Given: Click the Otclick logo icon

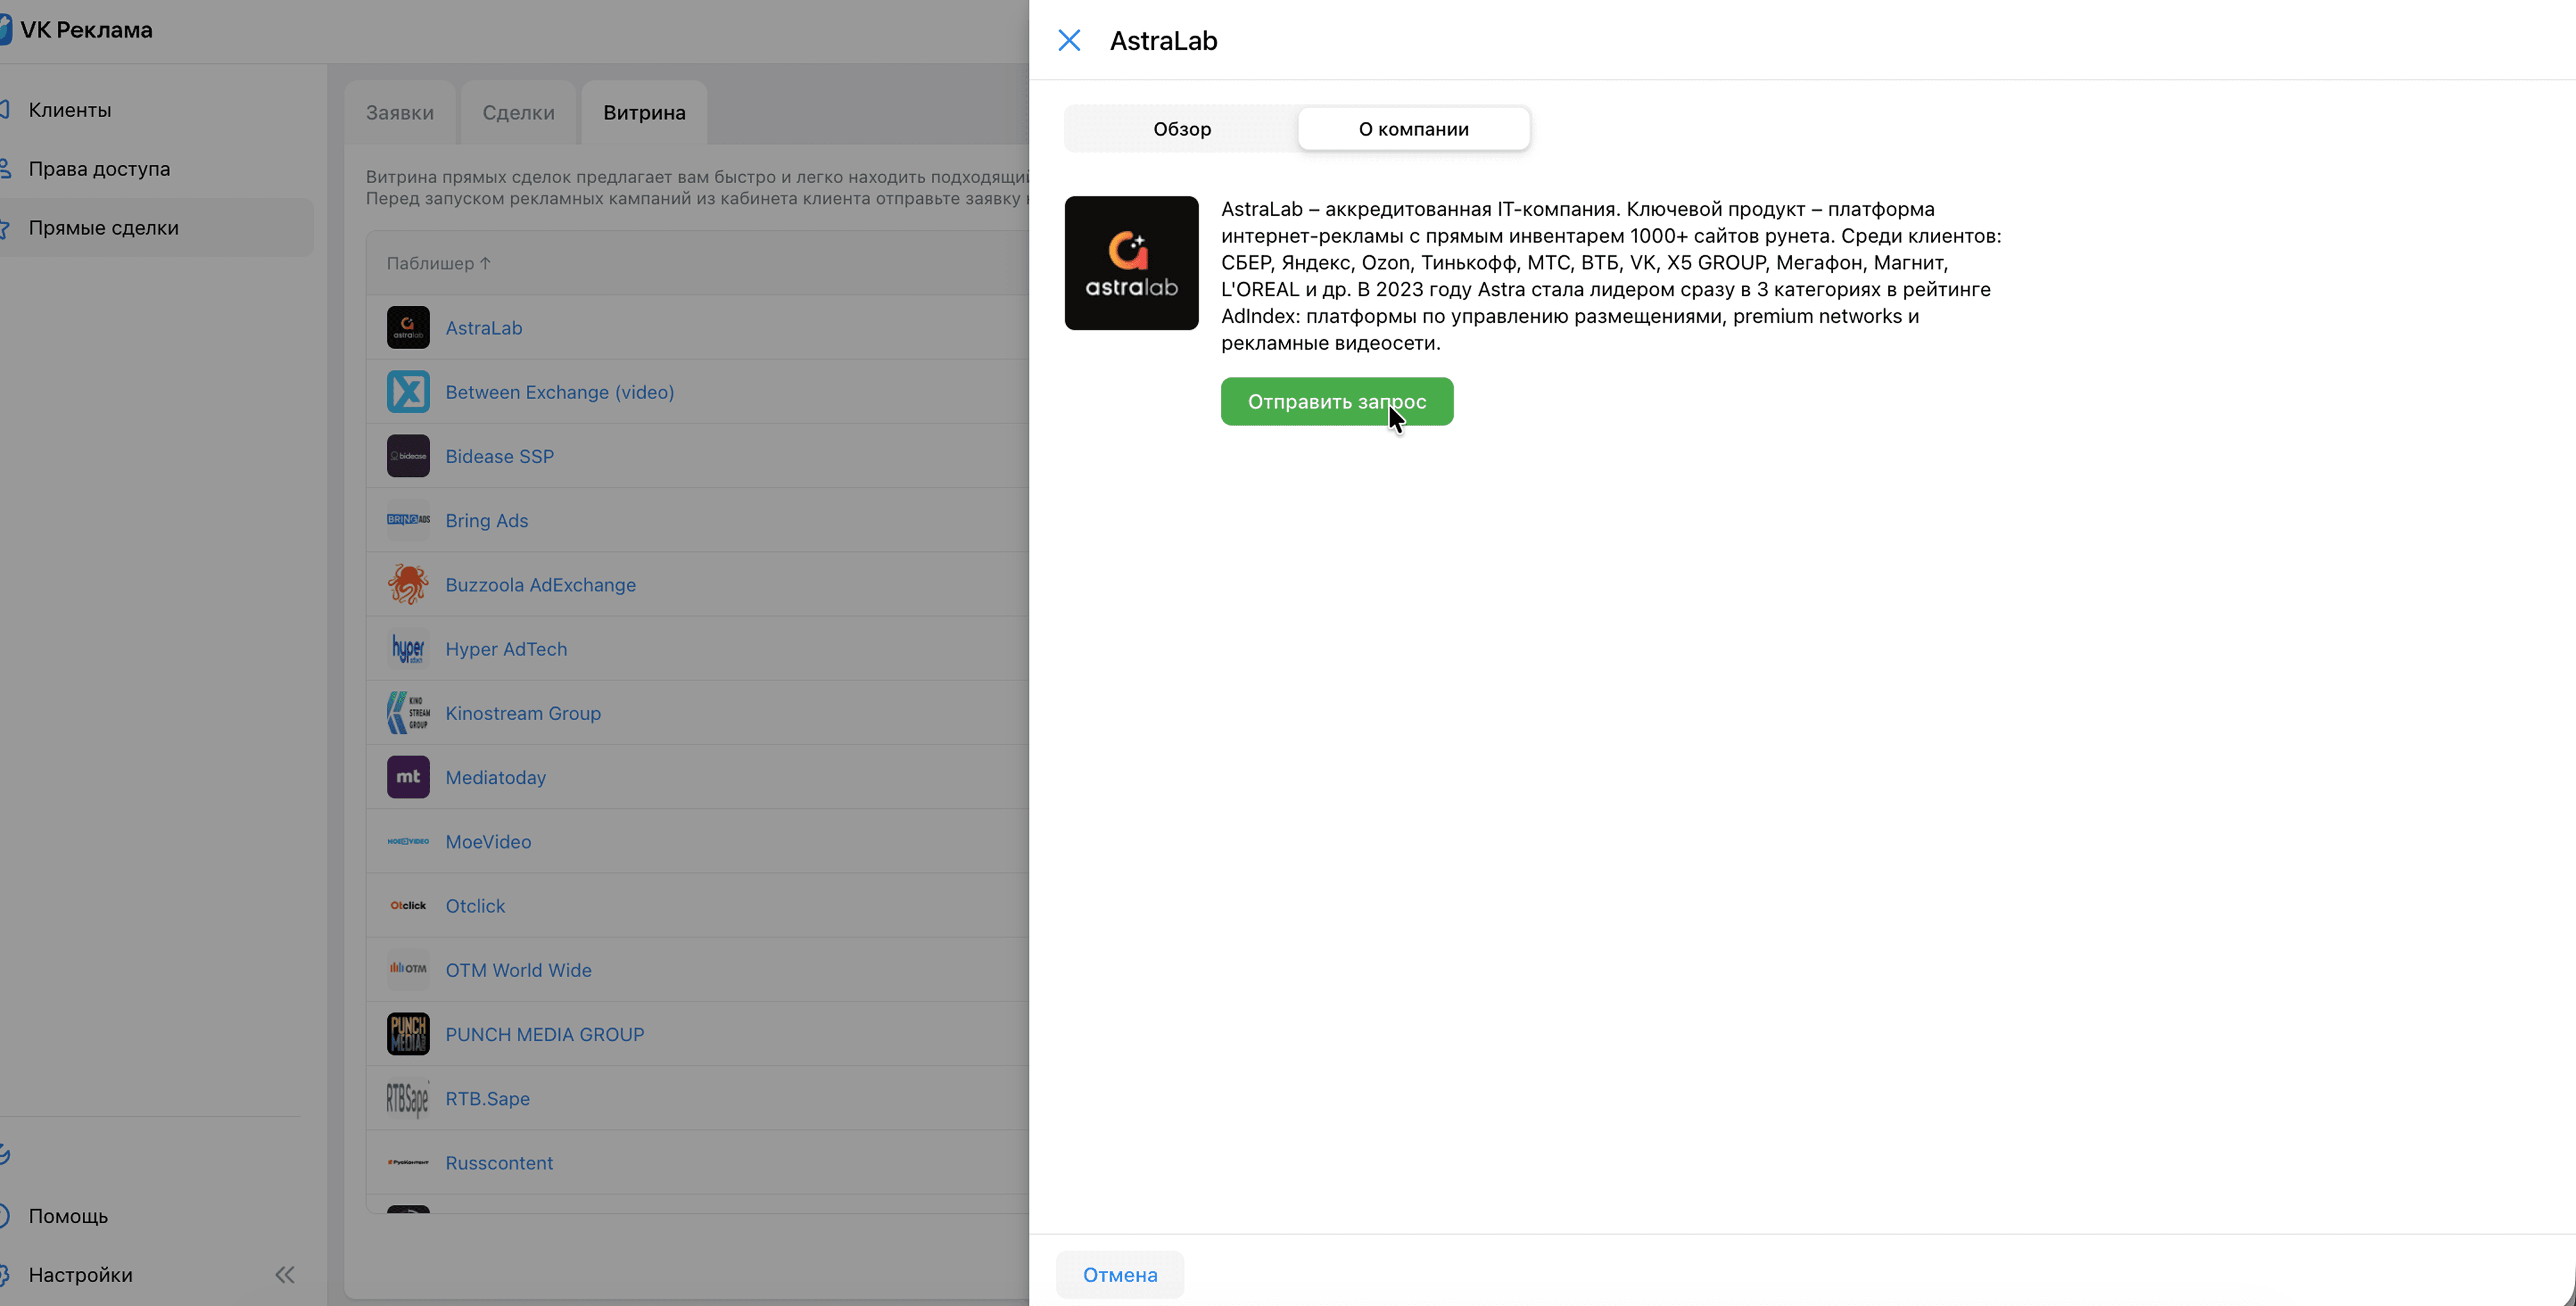Looking at the screenshot, I should click(x=408, y=906).
